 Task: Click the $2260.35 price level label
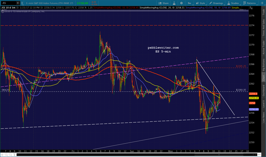coord(241,90)
